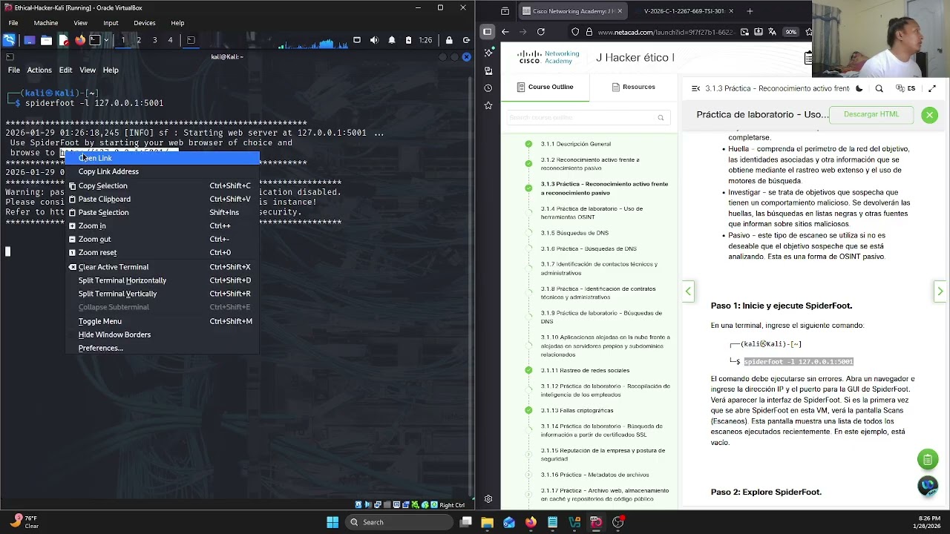
Task: Open the VirtualBox Devices menu
Action: pyautogui.click(x=144, y=23)
